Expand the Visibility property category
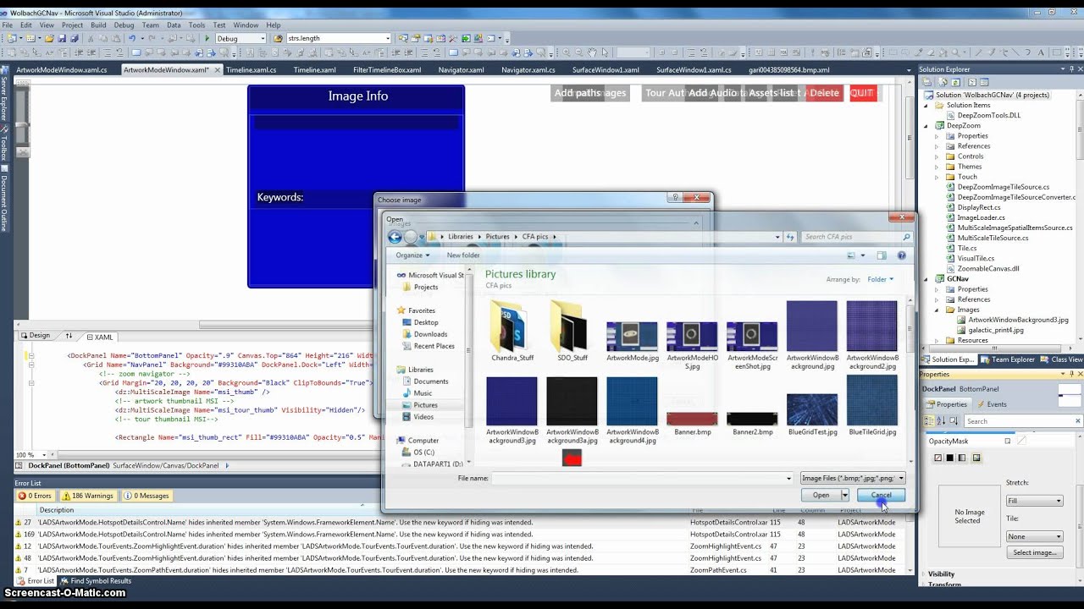 click(x=924, y=573)
